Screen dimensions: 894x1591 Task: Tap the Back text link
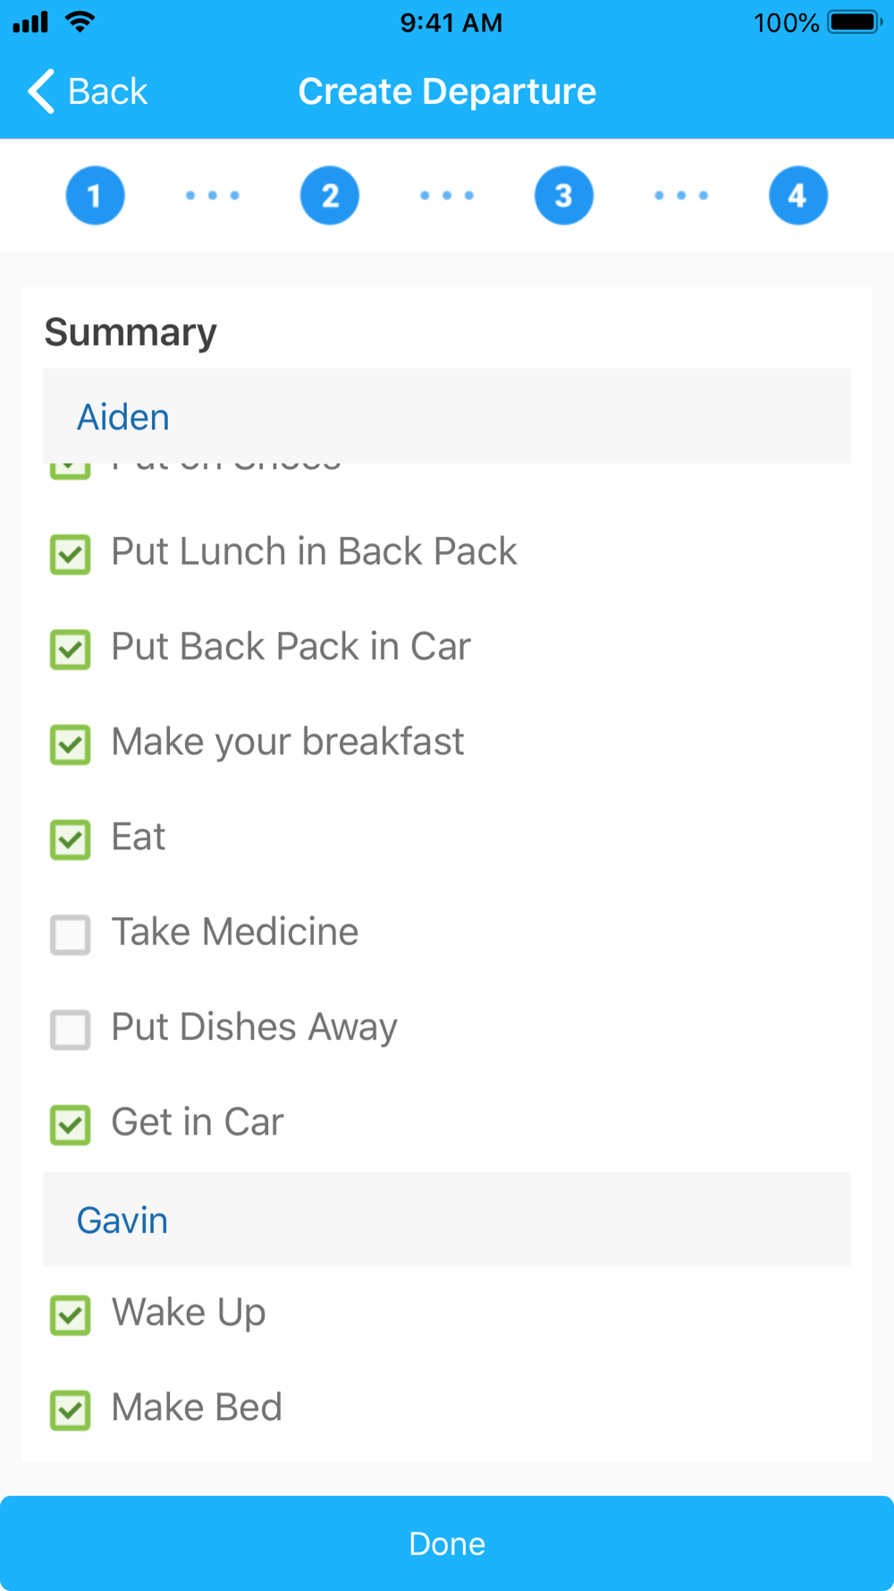(107, 91)
